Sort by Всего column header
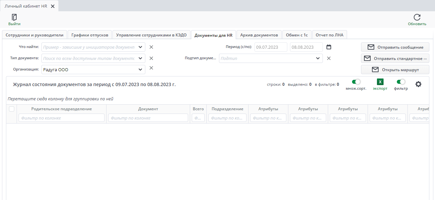 coord(198,109)
